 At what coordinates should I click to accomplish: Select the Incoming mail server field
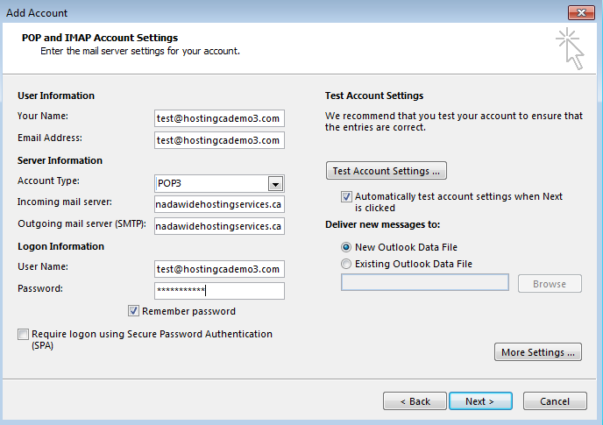219,204
